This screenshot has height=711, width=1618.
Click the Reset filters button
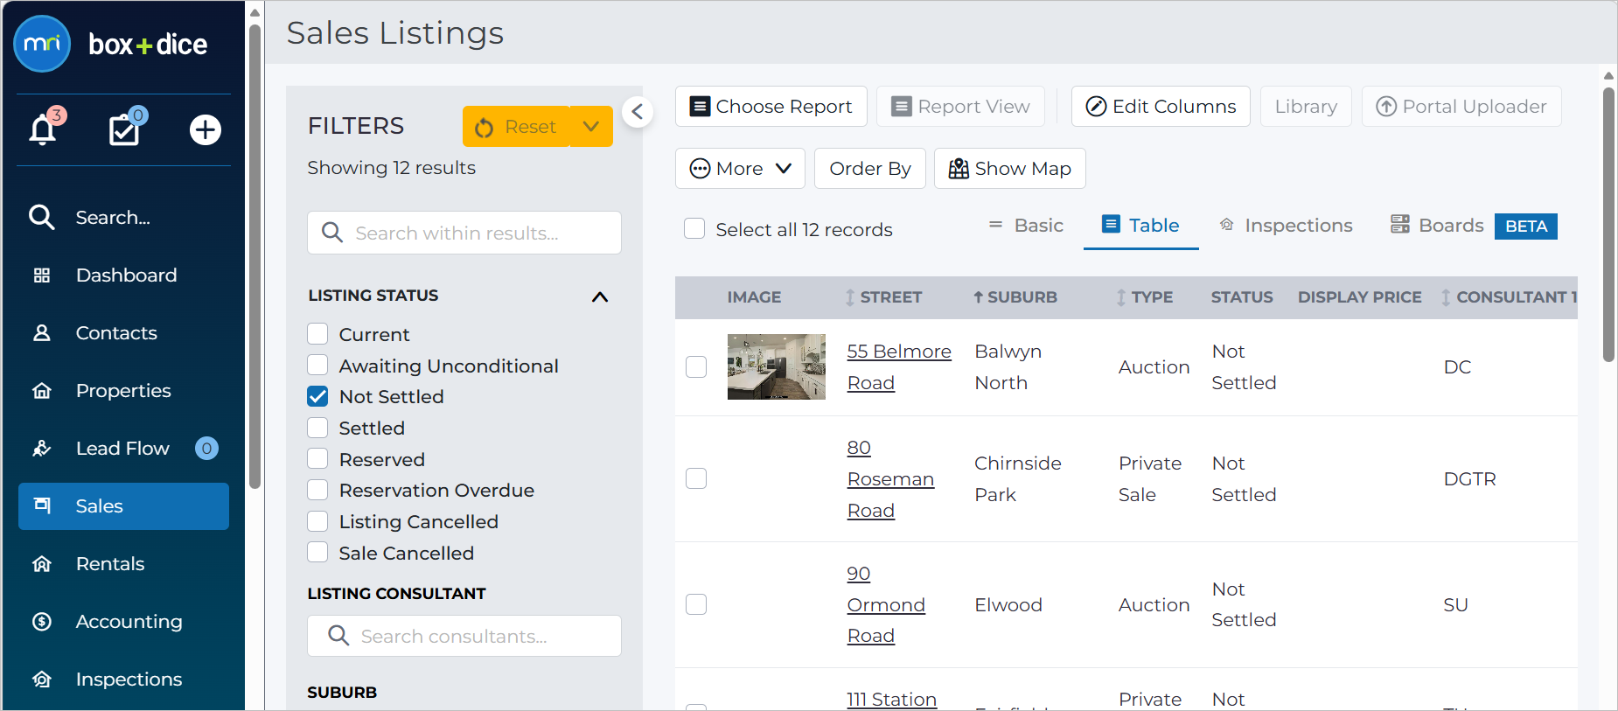[516, 127]
